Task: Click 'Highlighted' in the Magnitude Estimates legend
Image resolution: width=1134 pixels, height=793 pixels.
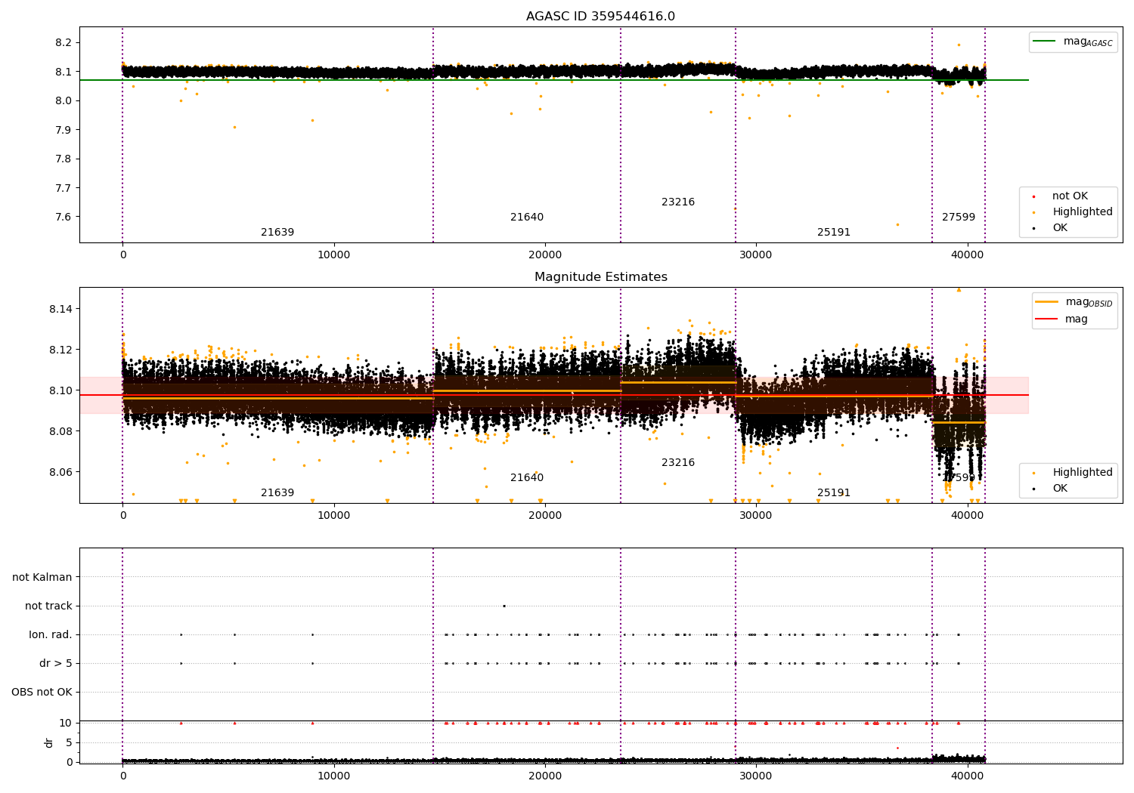Action: click(x=1083, y=473)
